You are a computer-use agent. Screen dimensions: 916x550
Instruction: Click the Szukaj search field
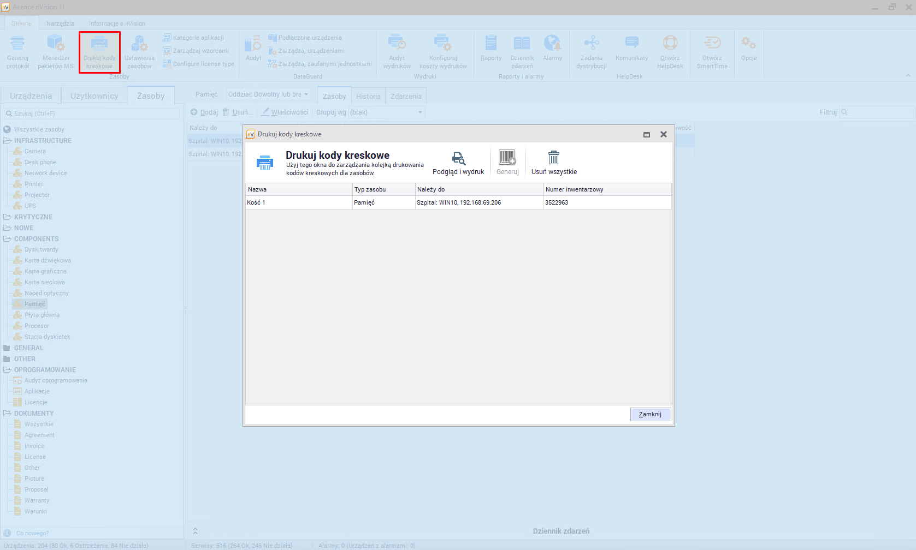coord(93,113)
